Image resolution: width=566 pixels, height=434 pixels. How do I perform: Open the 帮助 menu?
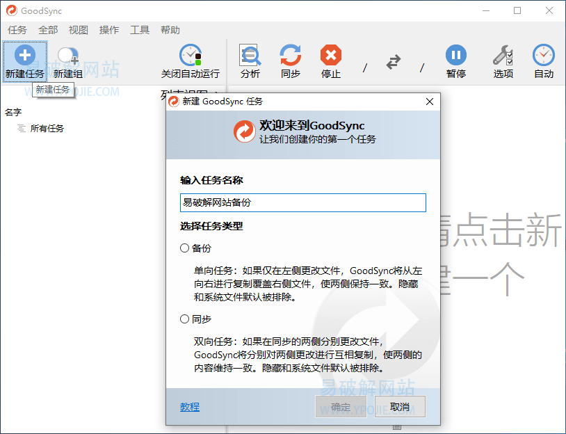(x=170, y=30)
